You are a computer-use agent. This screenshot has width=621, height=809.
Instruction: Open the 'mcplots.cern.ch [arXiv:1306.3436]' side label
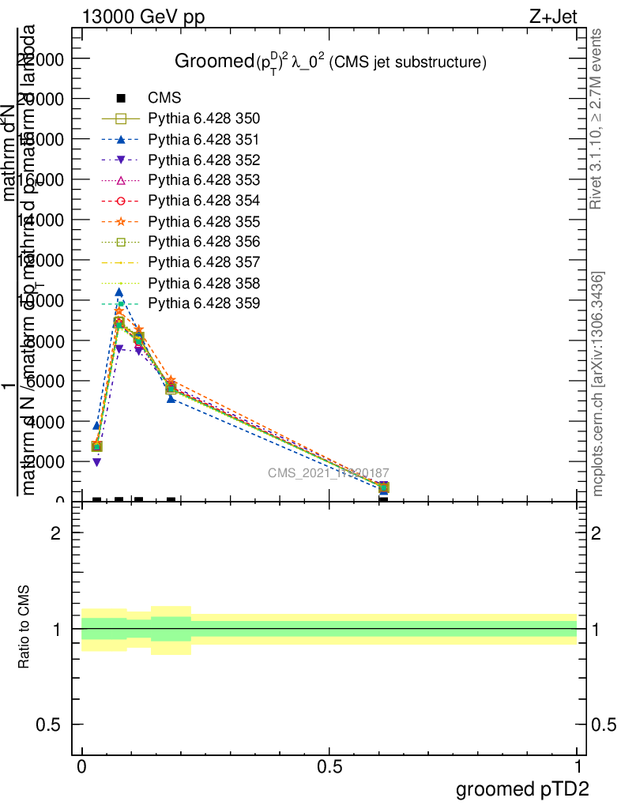click(x=597, y=384)
